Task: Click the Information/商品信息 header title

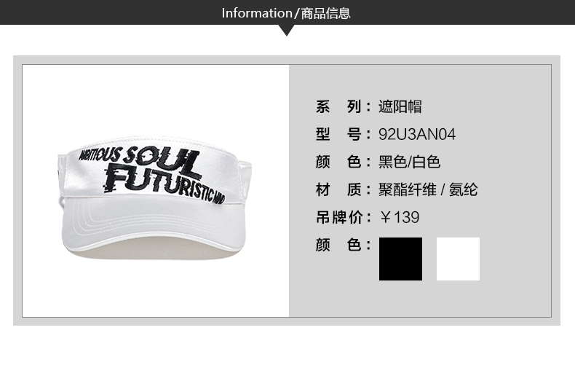Action: pyautogui.click(x=286, y=13)
